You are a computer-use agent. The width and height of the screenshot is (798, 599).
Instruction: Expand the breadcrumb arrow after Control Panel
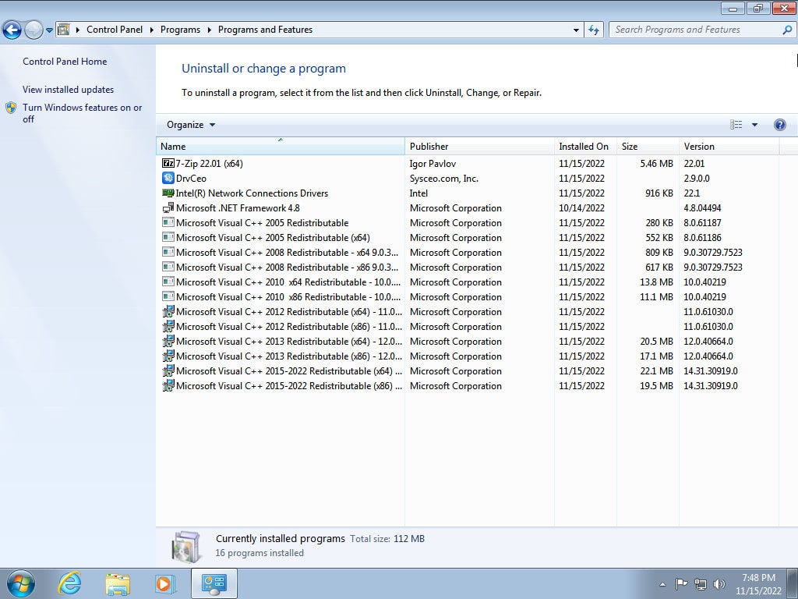152,30
